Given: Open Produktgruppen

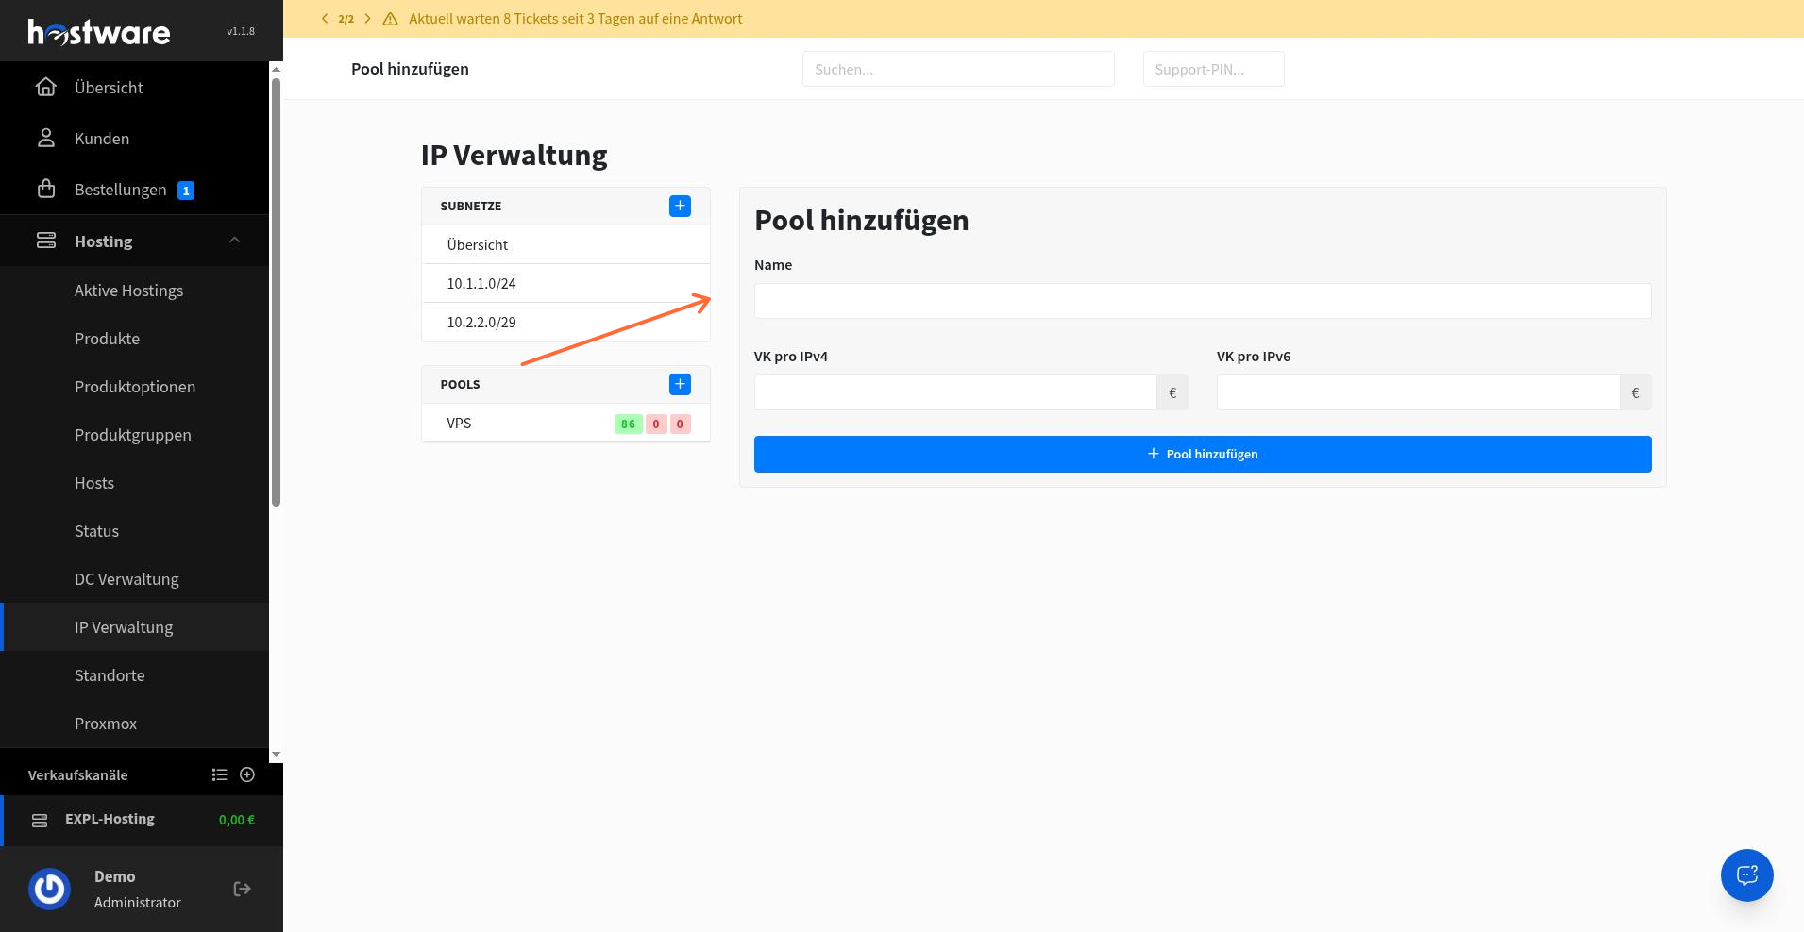Looking at the screenshot, I should click(x=134, y=435).
